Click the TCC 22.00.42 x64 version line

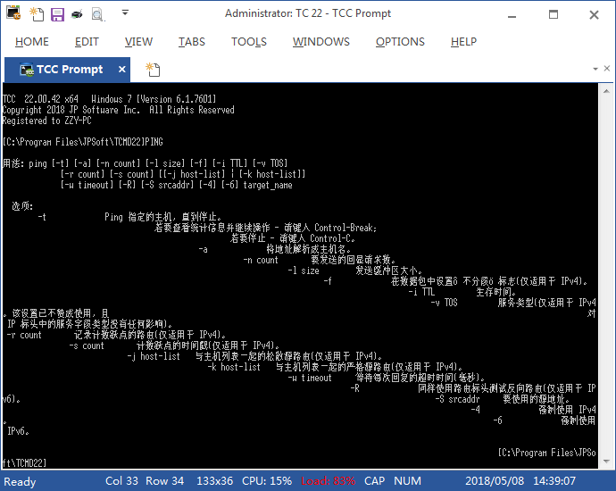tap(109, 99)
